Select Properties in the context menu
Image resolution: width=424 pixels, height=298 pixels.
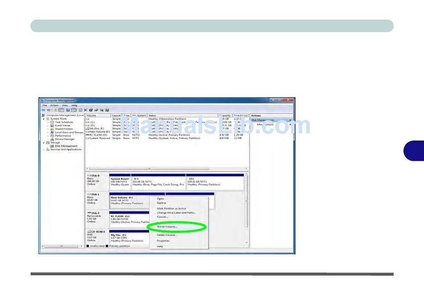click(x=163, y=241)
